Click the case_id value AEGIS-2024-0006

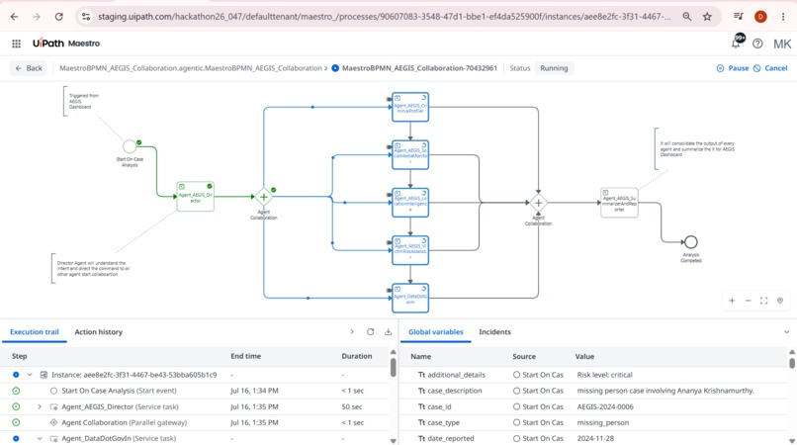pyautogui.click(x=605, y=406)
